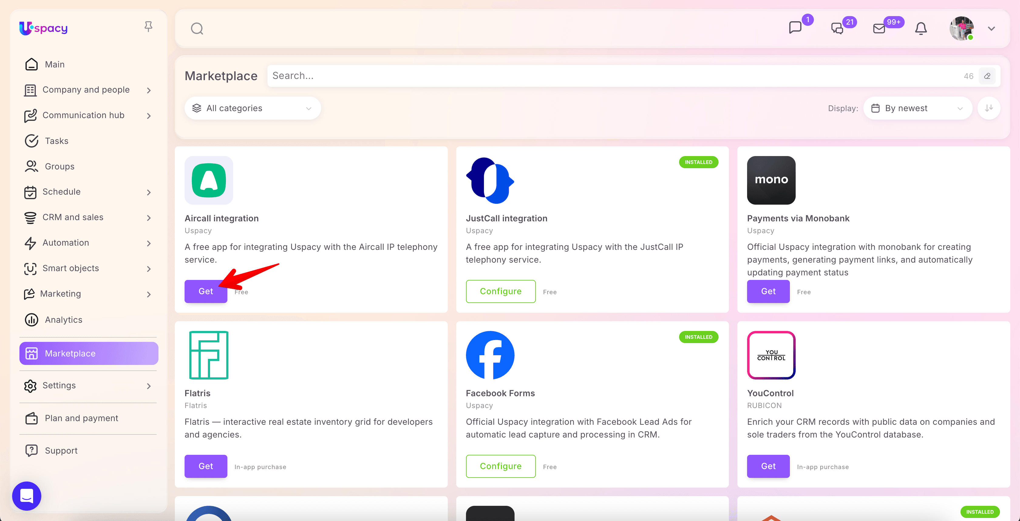
Task: Open the Facebook app logo
Action: [490, 355]
